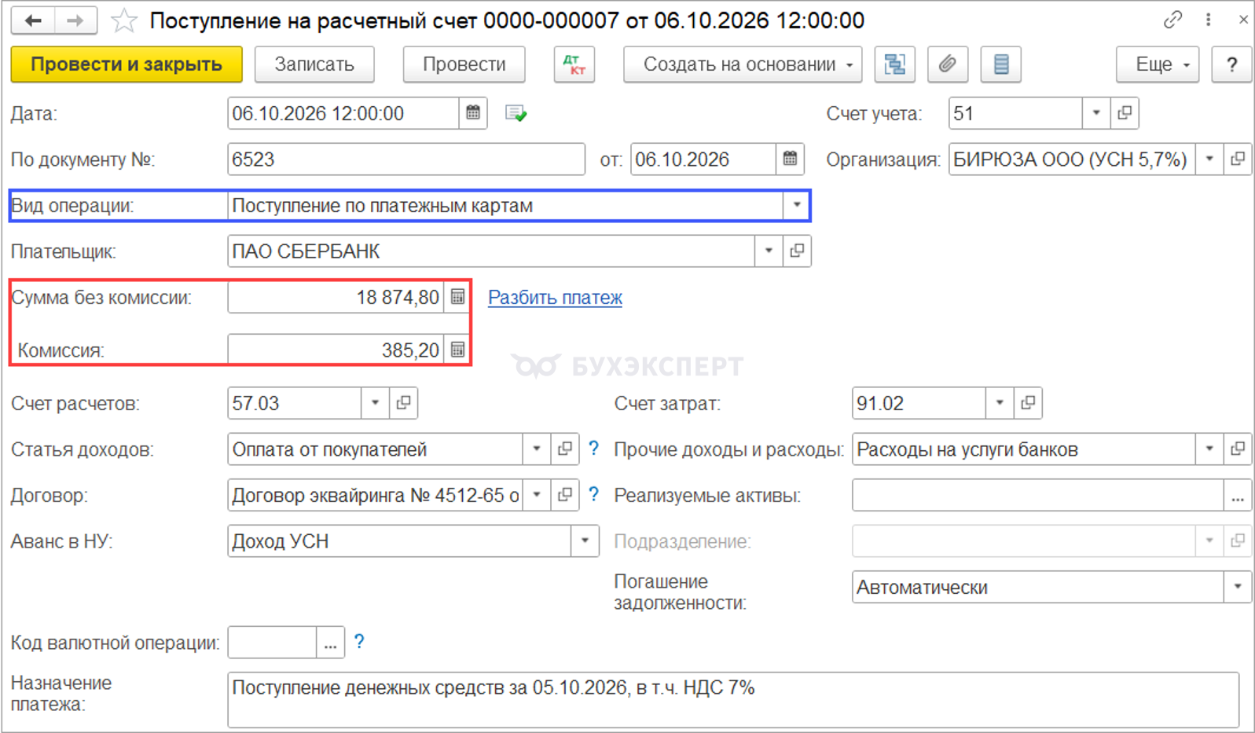
Task: Click the Дата input field
Action: pyautogui.click(x=343, y=113)
